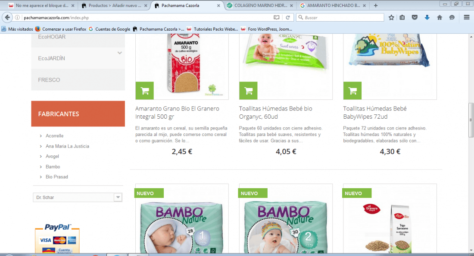
Task: Reload the current page
Action: click(288, 18)
